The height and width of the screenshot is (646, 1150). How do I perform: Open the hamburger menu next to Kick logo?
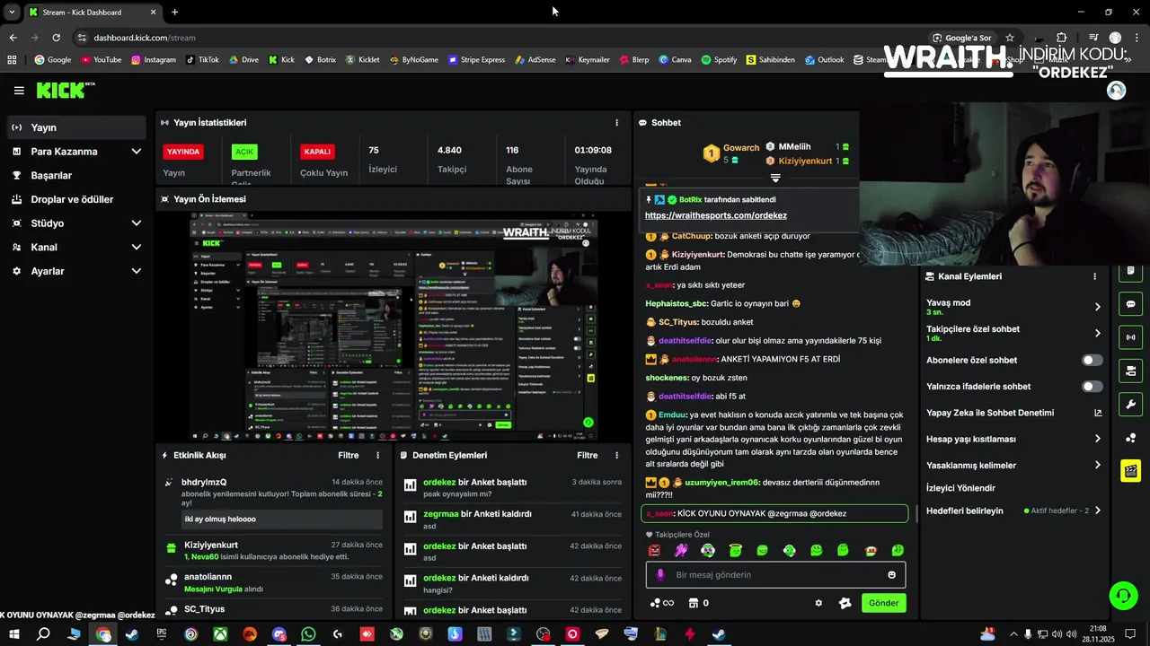[19, 91]
